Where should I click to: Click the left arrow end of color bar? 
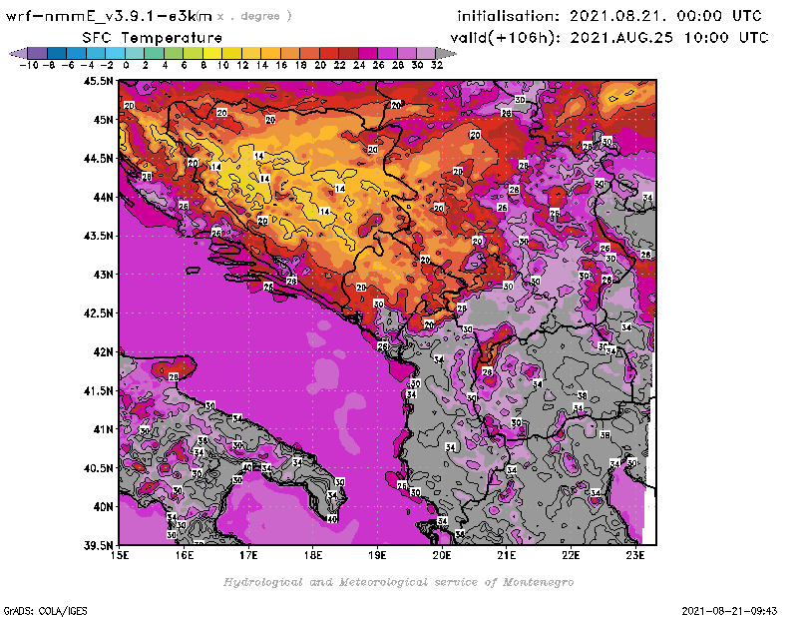click(x=16, y=53)
